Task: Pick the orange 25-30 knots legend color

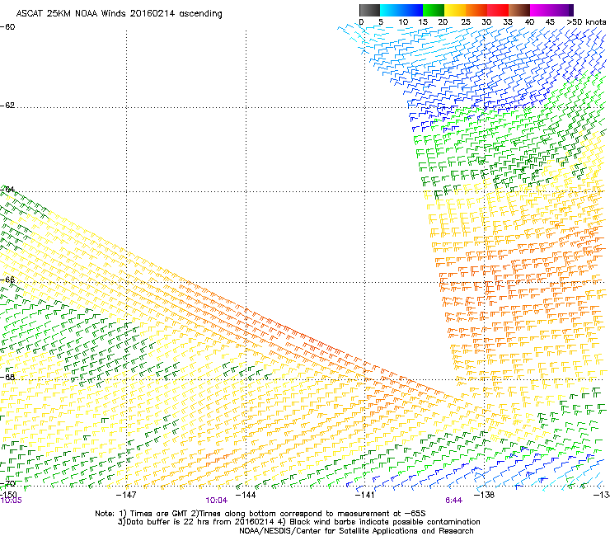Action: coord(476,10)
